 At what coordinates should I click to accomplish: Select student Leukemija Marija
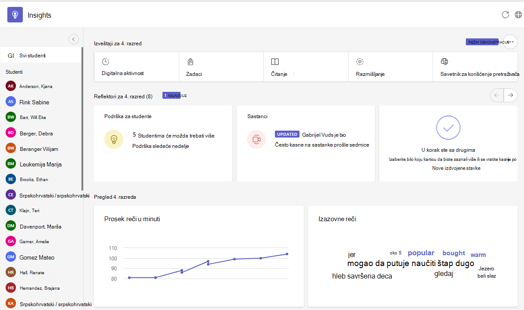pyautogui.click(x=41, y=164)
